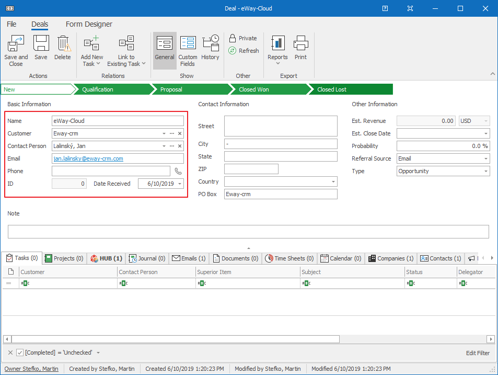Switch to the Time Sheets (0) tab
Viewport: 498px width, 375px height.
click(289, 258)
